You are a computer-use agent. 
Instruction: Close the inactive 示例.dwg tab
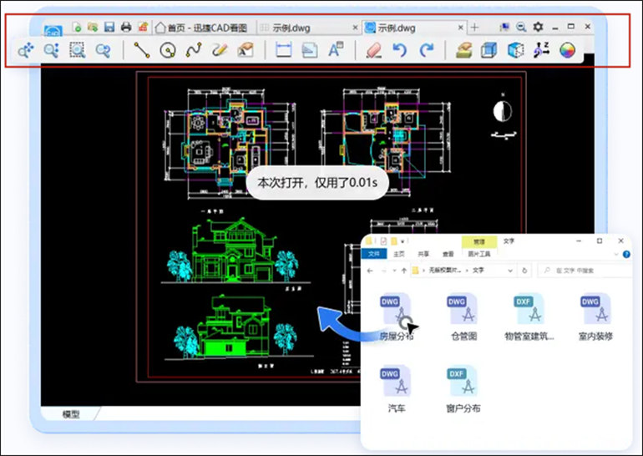[355, 28]
